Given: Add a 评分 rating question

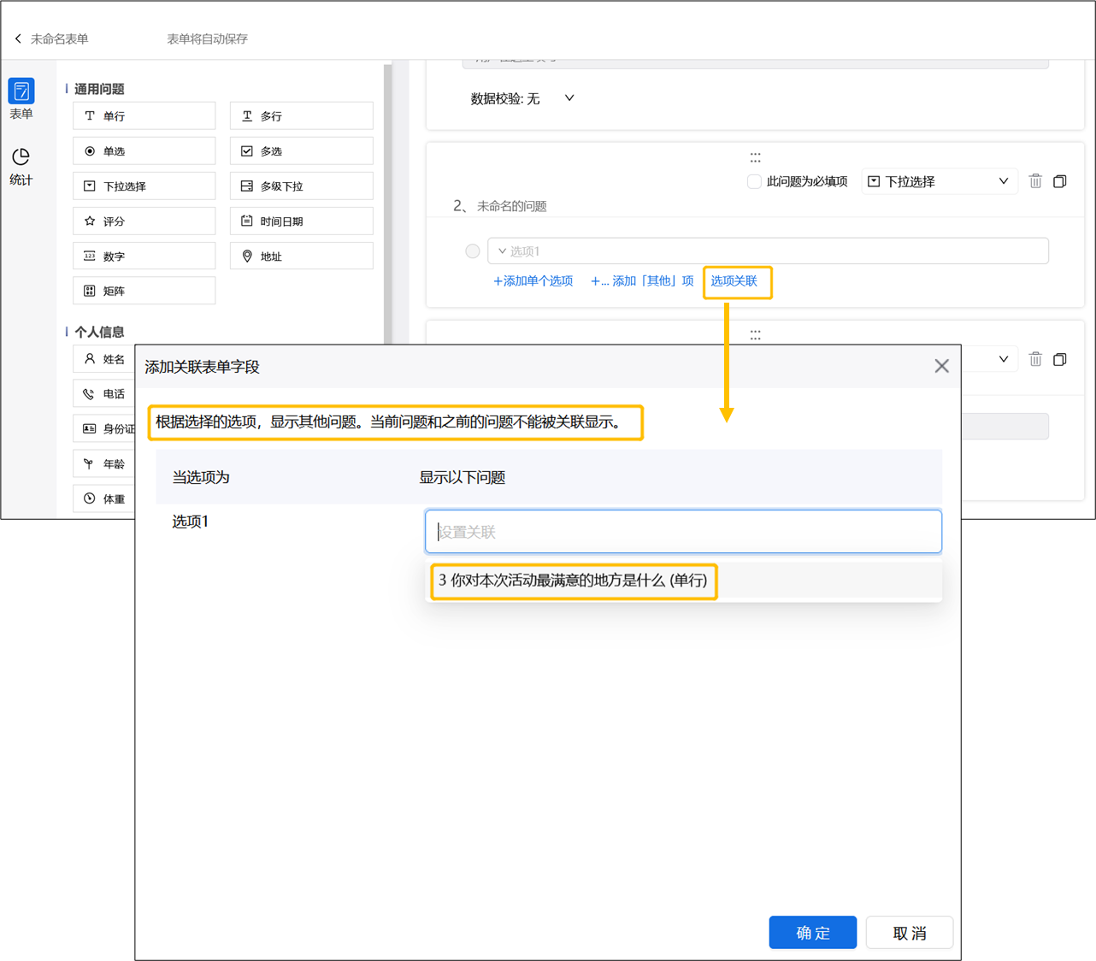Looking at the screenshot, I should [x=144, y=221].
